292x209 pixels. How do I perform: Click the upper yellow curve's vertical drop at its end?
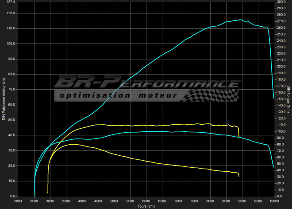(238, 132)
